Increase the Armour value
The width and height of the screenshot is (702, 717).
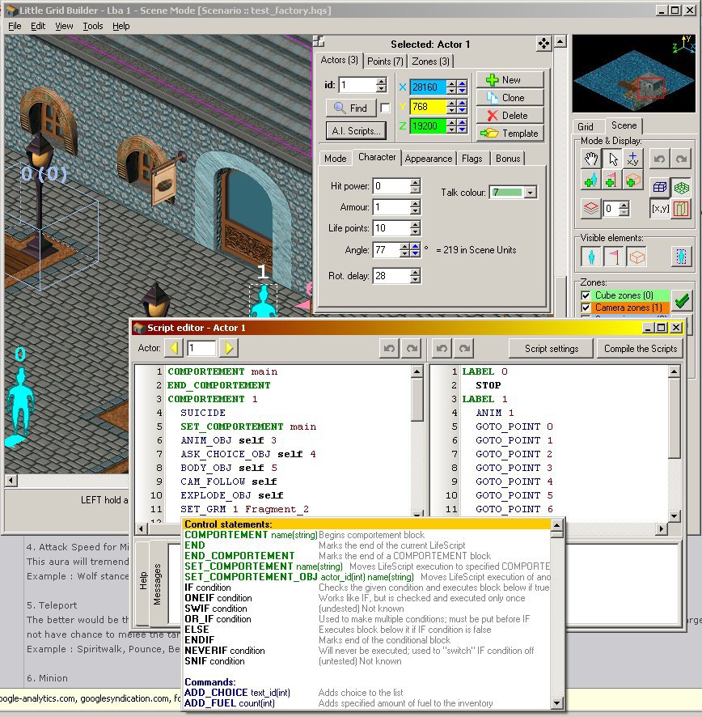point(415,204)
